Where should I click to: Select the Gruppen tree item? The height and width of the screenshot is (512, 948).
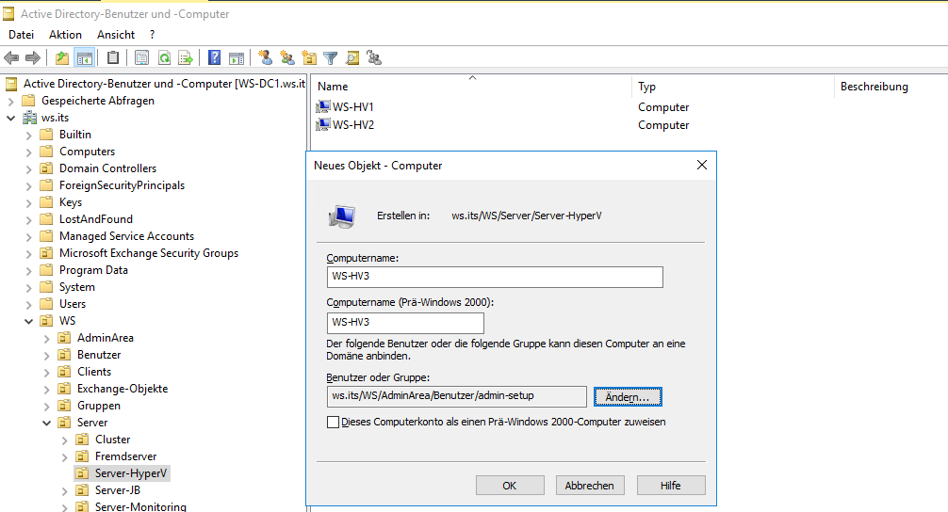point(99,406)
